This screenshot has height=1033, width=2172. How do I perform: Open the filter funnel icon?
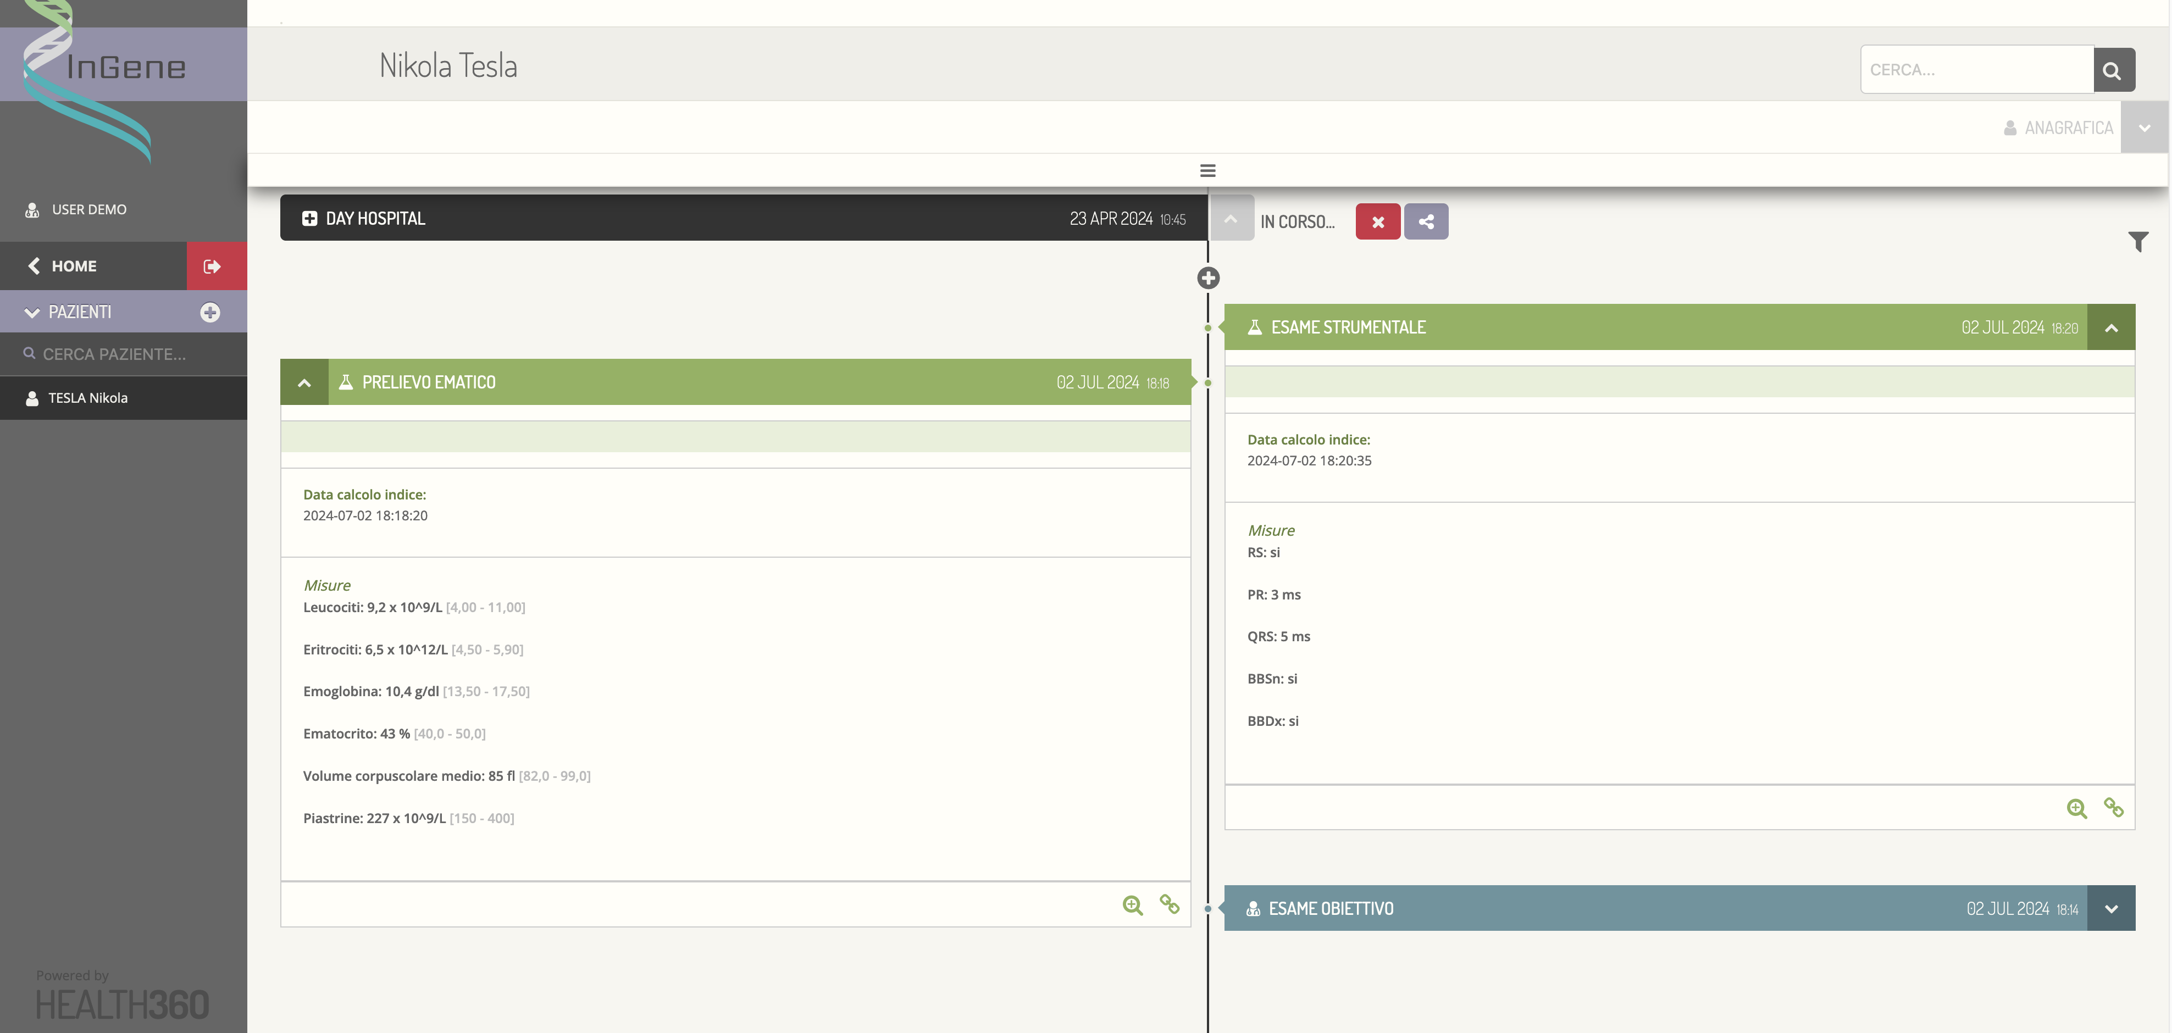click(2137, 242)
